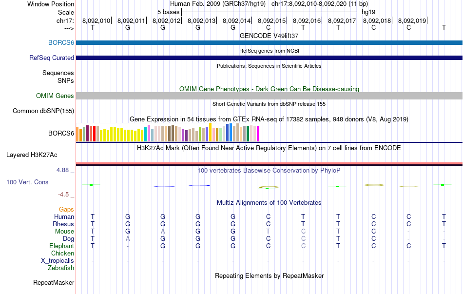Click the RefSeq genes from NCBI title

click(x=269, y=51)
